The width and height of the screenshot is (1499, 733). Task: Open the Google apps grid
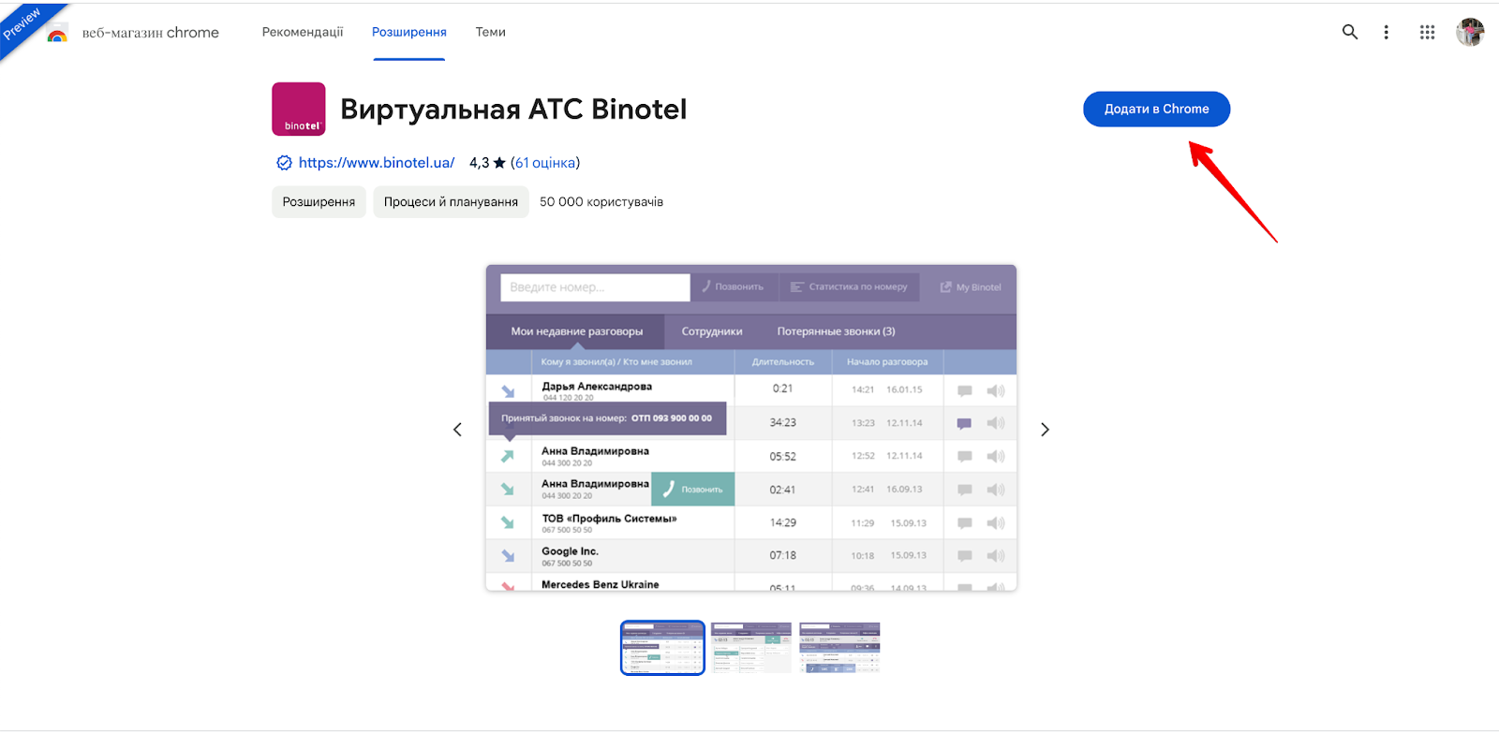(1427, 32)
